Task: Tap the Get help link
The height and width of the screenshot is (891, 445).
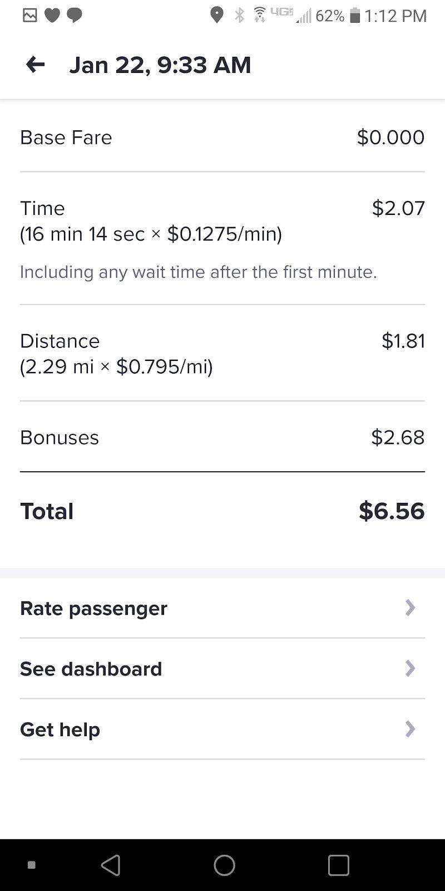Action: click(x=60, y=730)
